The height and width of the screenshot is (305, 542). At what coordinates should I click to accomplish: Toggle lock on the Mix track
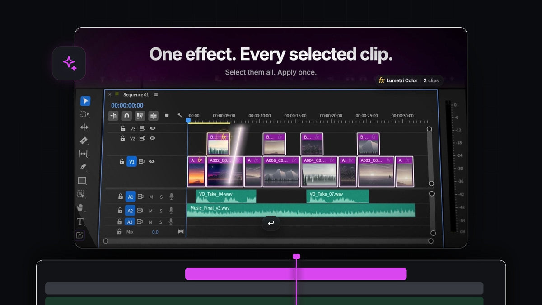[119, 231]
